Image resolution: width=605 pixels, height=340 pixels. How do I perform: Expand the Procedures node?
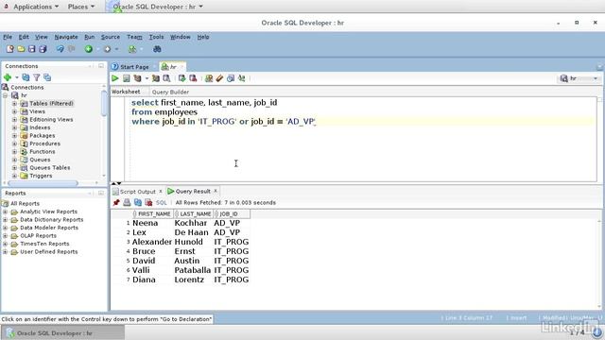pyautogui.click(x=14, y=144)
